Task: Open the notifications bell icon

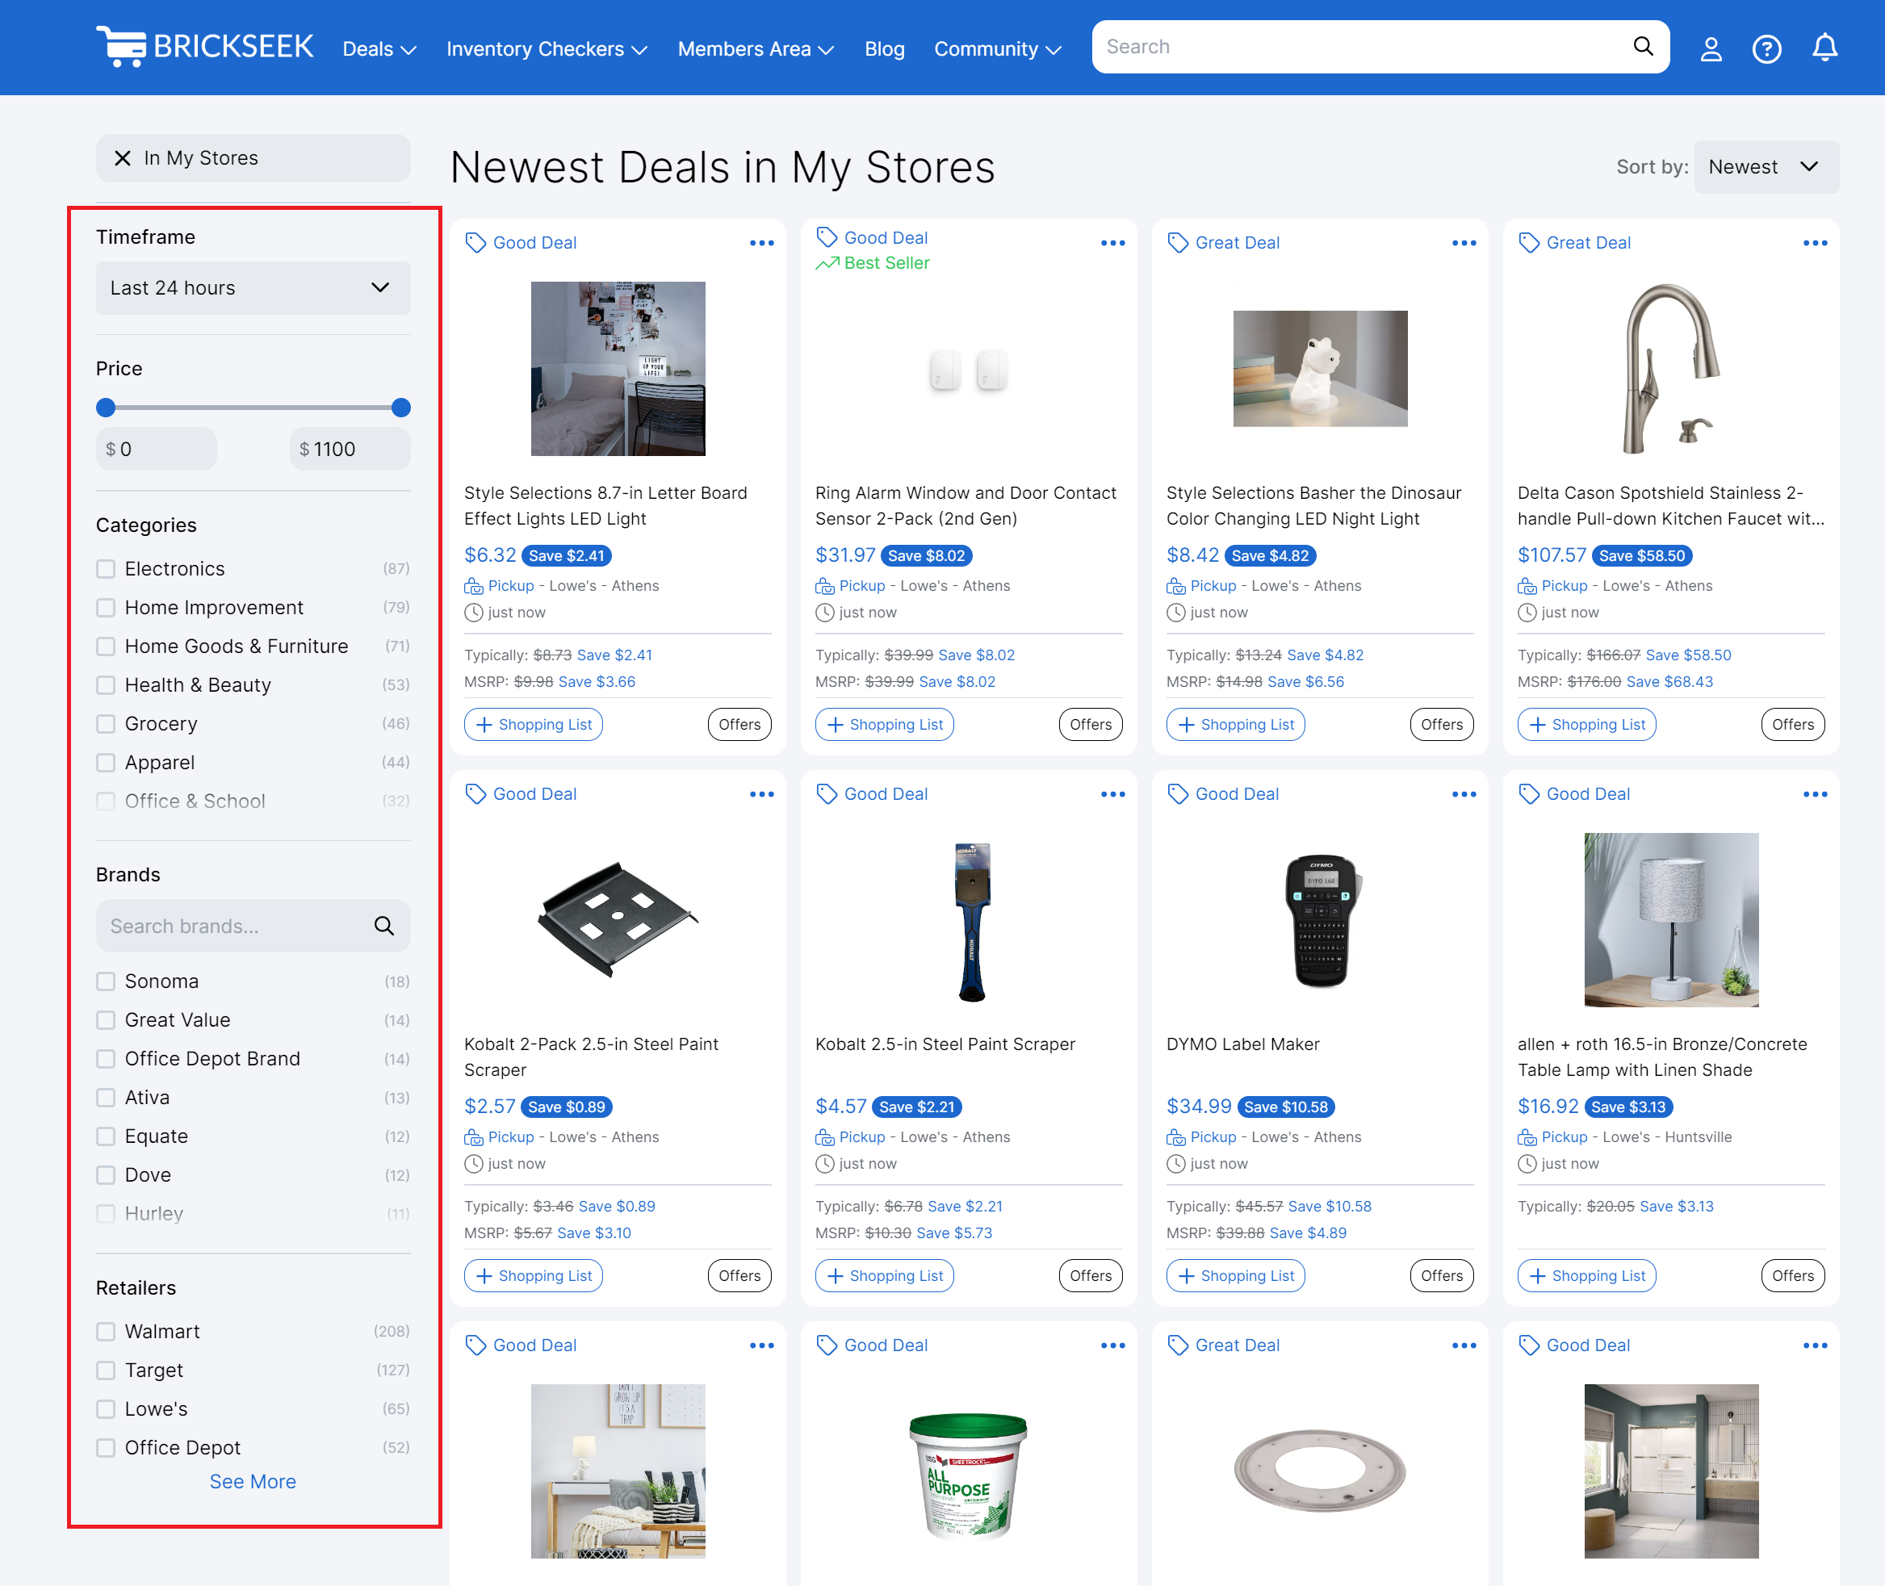Action: tap(1824, 48)
